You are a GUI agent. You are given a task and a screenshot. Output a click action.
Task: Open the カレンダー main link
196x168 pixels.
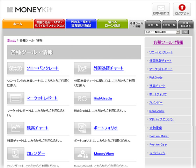coord(36,153)
